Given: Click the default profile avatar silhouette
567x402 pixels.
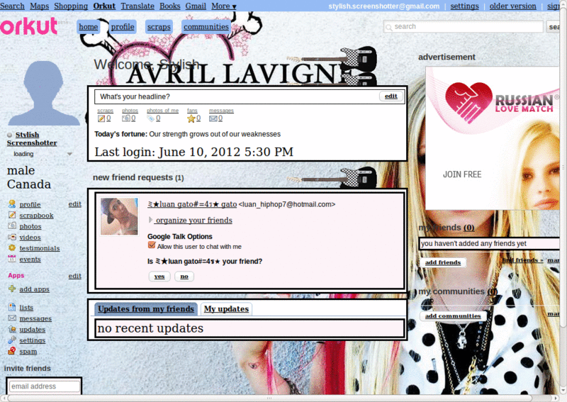Looking at the screenshot, I should click(x=43, y=93).
